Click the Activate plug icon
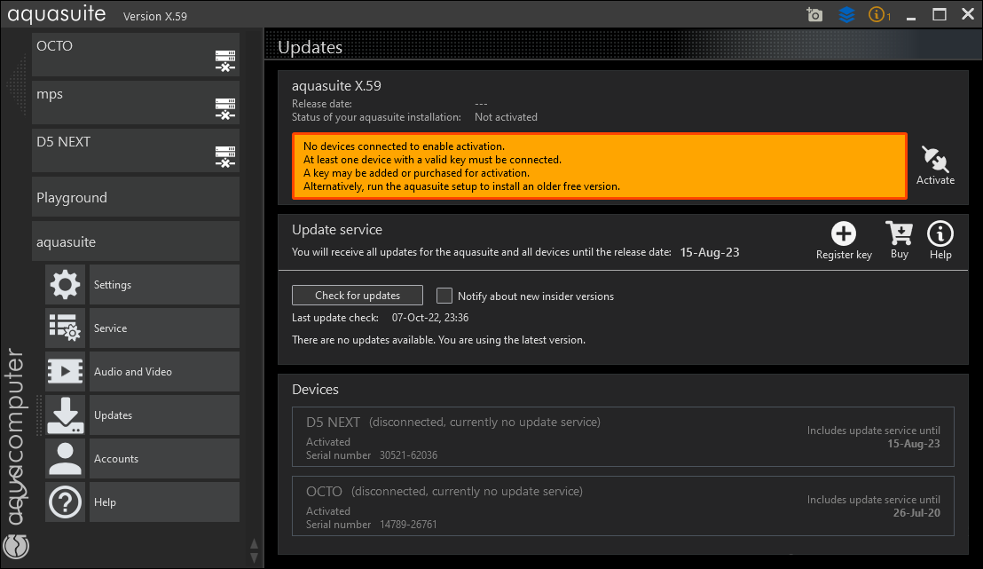Image resolution: width=983 pixels, height=569 pixels. point(935,160)
